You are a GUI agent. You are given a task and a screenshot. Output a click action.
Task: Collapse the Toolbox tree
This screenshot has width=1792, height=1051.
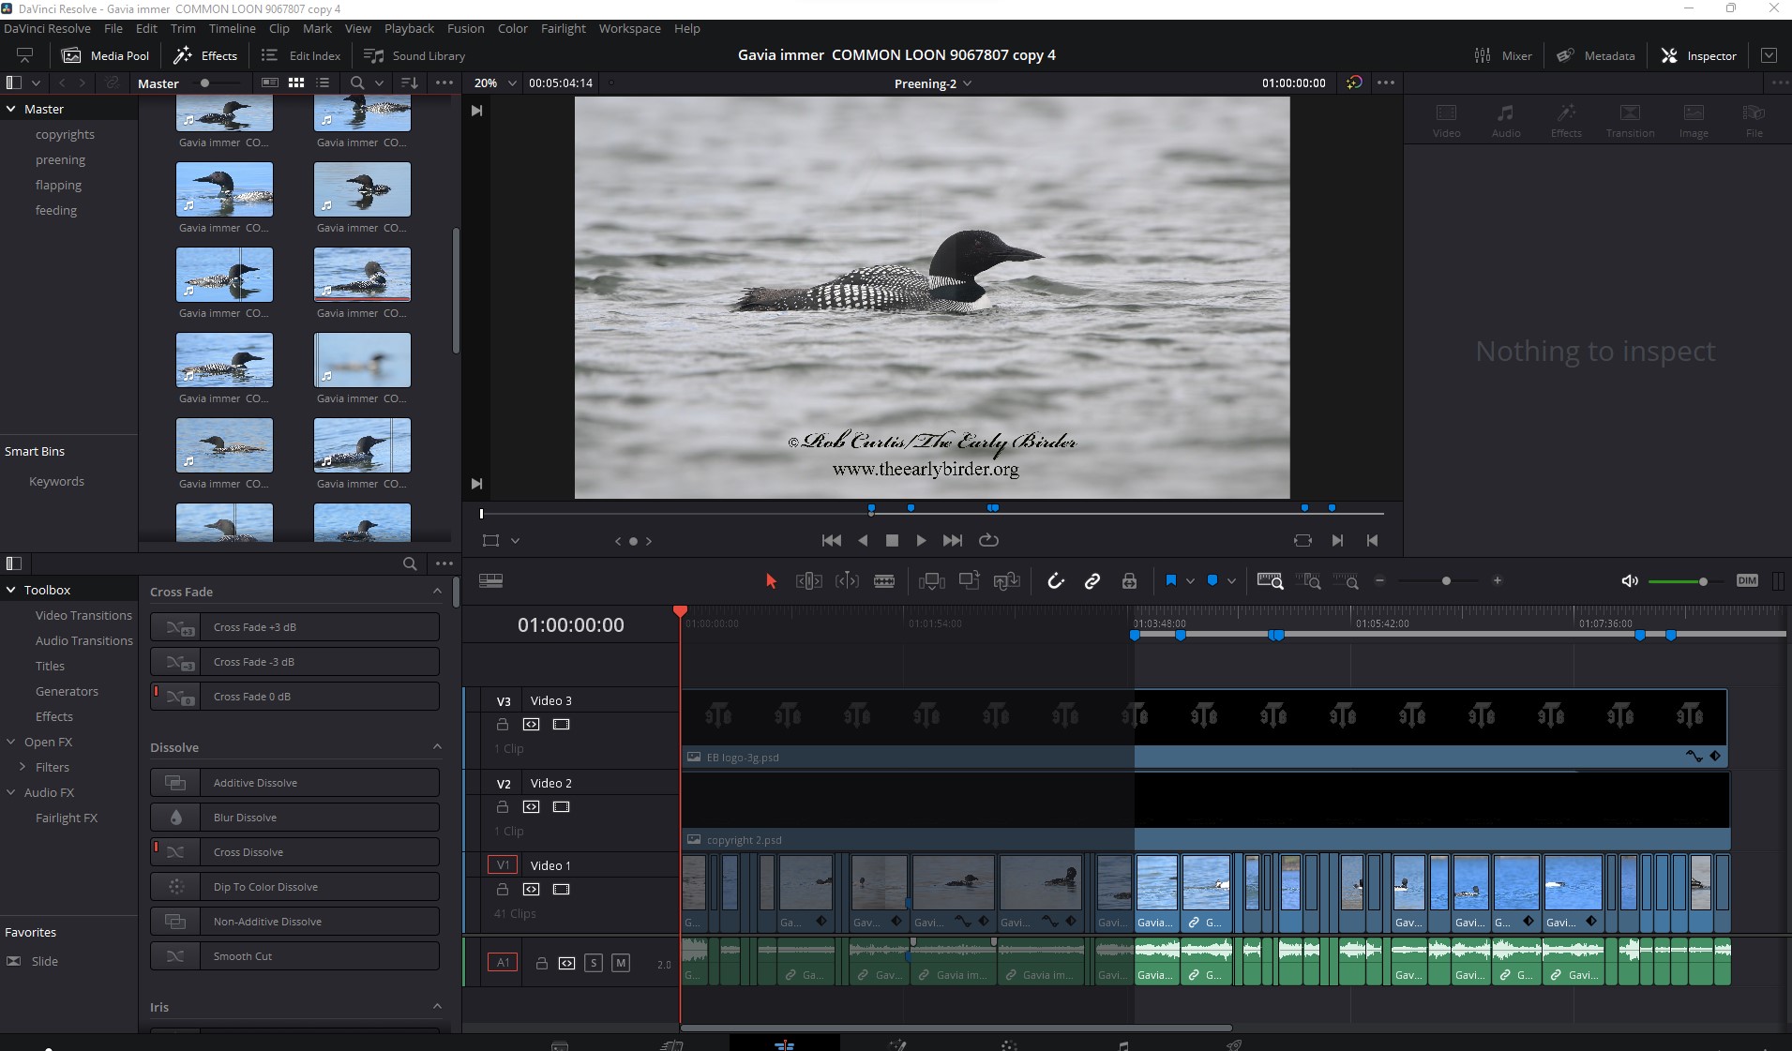[x=11, y=590]
